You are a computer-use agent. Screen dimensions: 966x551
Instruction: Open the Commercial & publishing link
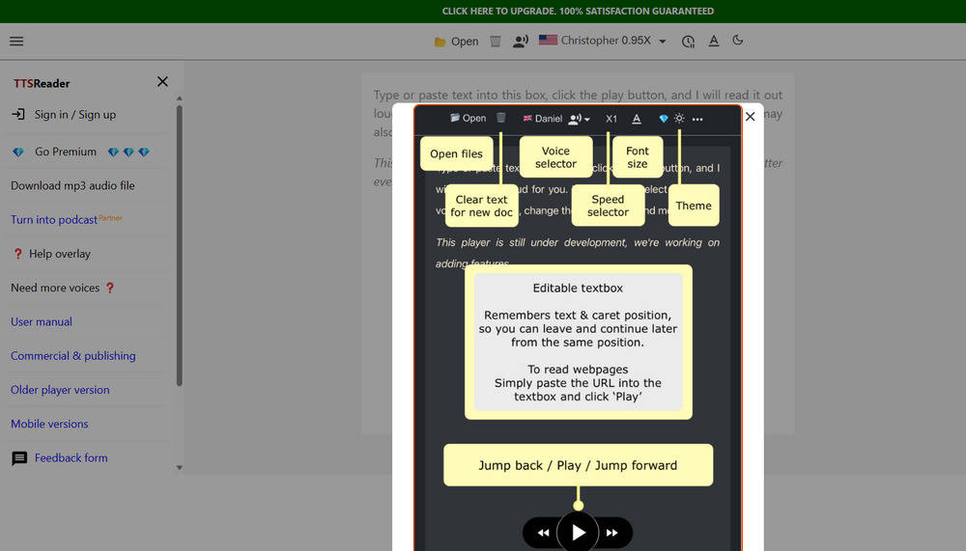[x=73, y=356]
